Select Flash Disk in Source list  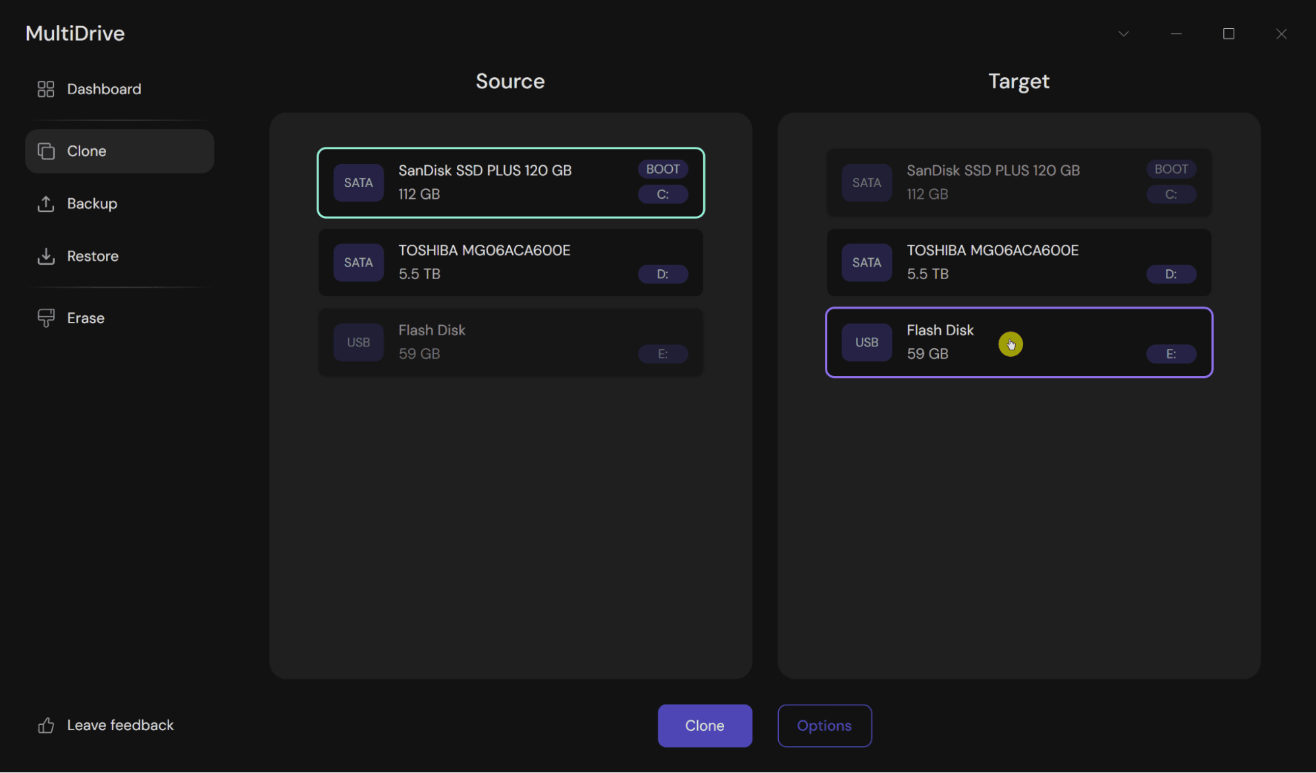[x=511, y=342]
